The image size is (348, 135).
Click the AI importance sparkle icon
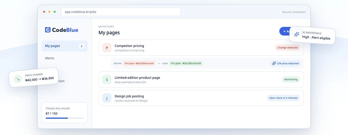[296, 34]
